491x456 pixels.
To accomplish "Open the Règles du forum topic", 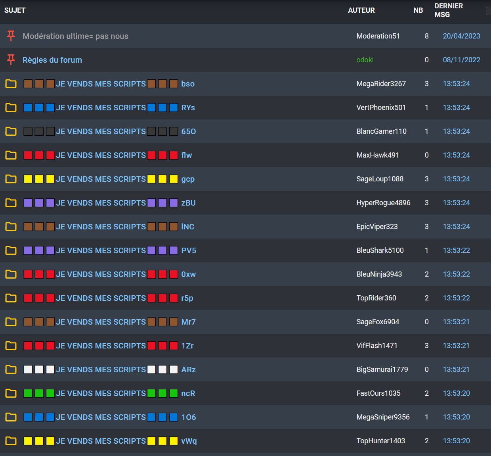I will tap(52, 60).
